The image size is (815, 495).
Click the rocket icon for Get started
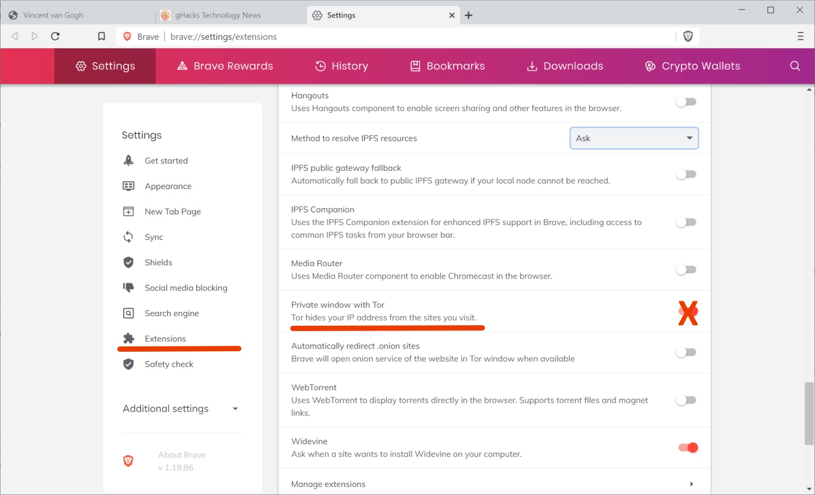(128, 160)
